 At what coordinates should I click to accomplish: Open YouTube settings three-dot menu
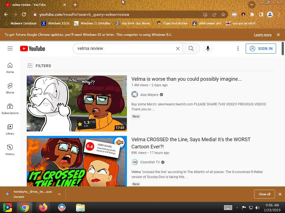[x=238, y=48]
